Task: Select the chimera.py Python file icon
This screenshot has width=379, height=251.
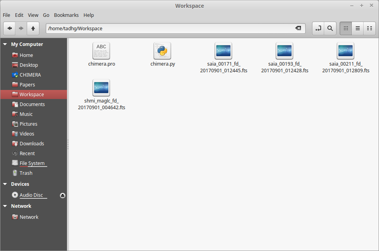Action: pyautogui.click(x=162, y=51)
